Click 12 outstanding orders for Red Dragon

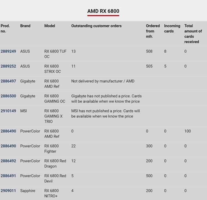click(74, 161)
